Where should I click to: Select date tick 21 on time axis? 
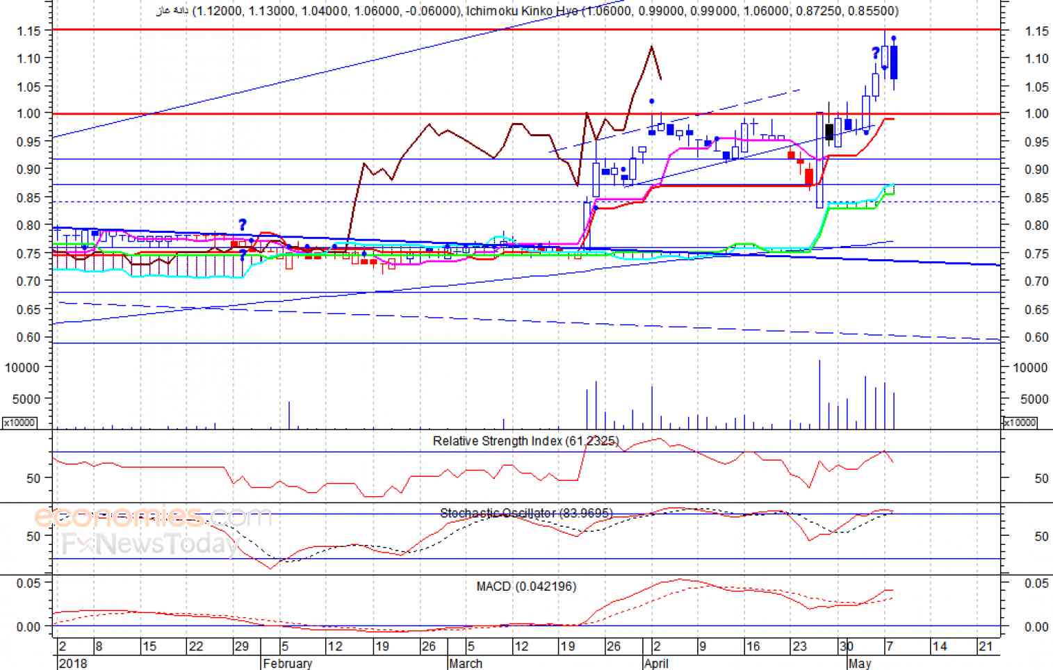(x=986, y=646)
